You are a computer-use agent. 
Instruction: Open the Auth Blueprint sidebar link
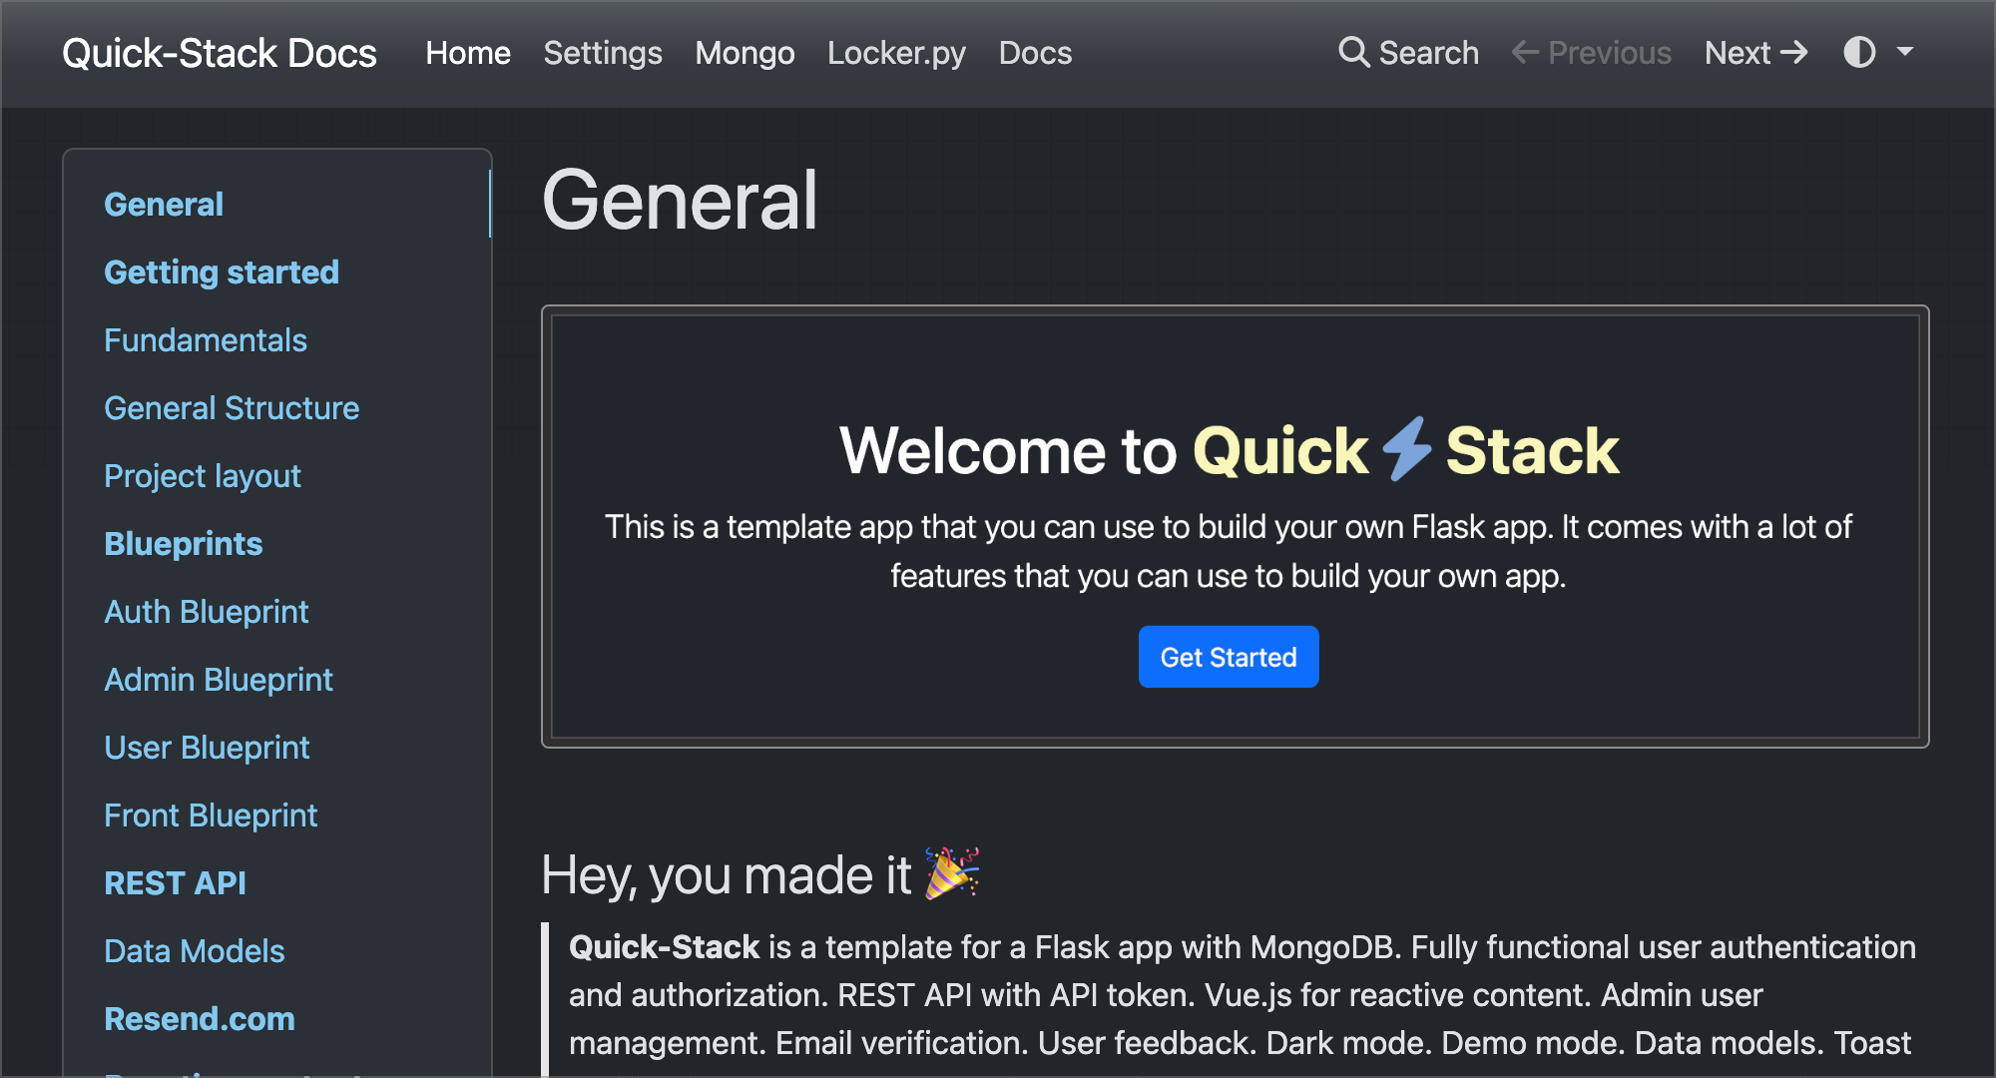pos(207,612)
